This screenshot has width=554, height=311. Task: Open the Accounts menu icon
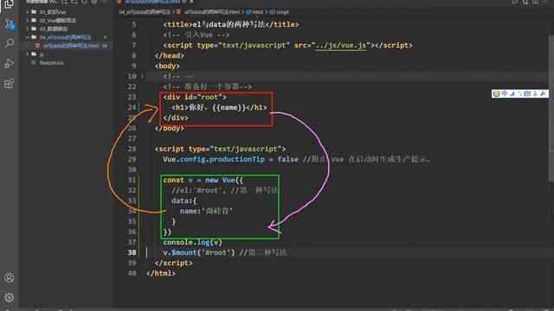(x=10, y=277)
